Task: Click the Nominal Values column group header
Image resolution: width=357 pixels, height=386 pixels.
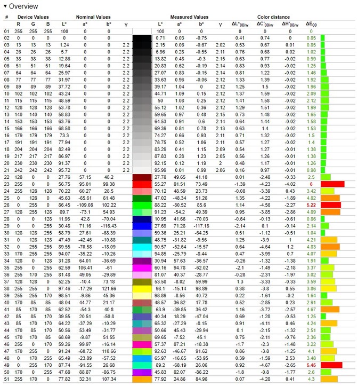Action: click(93, 17)
